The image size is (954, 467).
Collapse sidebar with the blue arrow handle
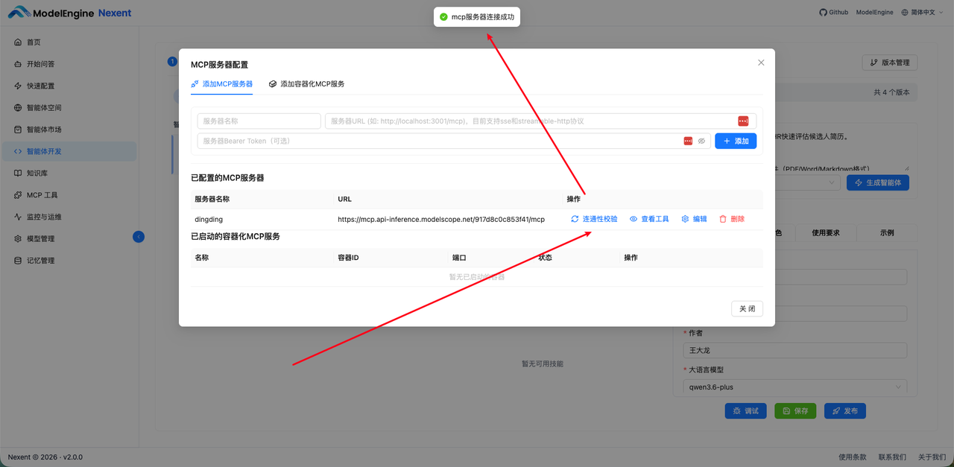pyautogui.click(x=139, y=237)
